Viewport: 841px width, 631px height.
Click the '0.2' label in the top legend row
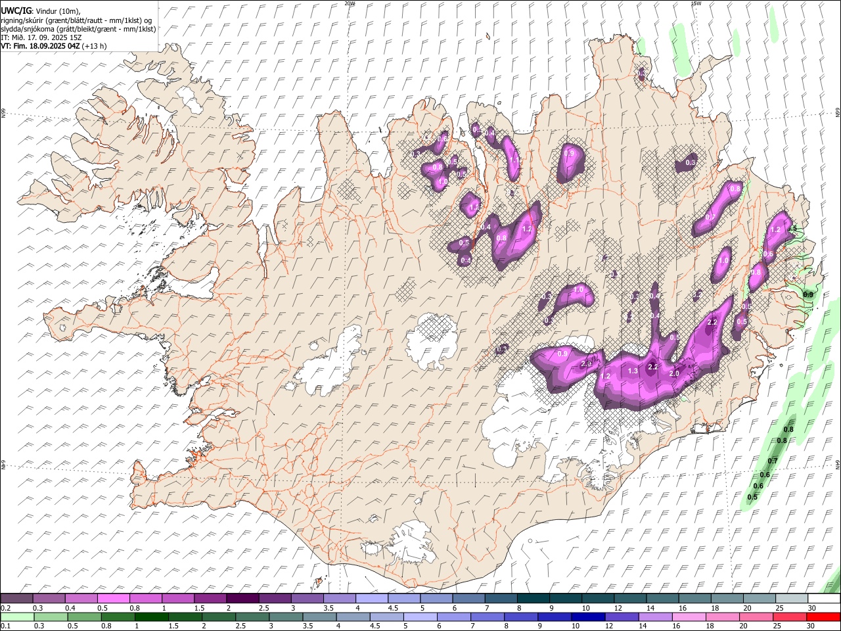pyautogui.click(x=6, y=608)
